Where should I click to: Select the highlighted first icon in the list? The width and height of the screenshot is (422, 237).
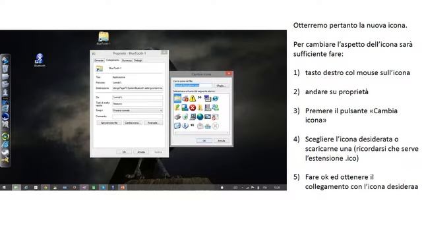point(177,98)
